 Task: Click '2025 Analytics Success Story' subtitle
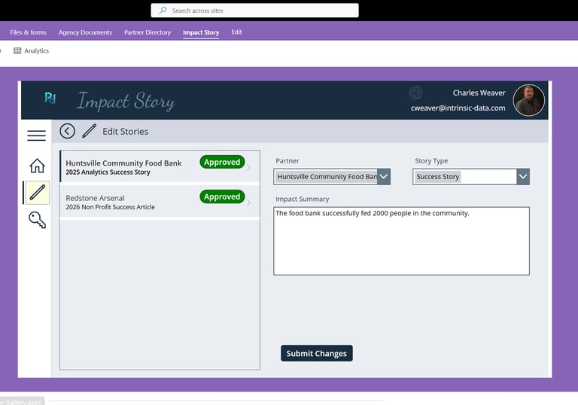(108, 172)
